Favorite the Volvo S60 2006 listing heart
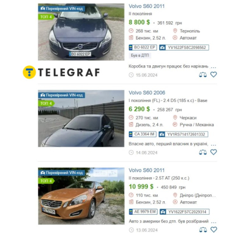Screen dimensions: 239x233 tap(213, 152)
